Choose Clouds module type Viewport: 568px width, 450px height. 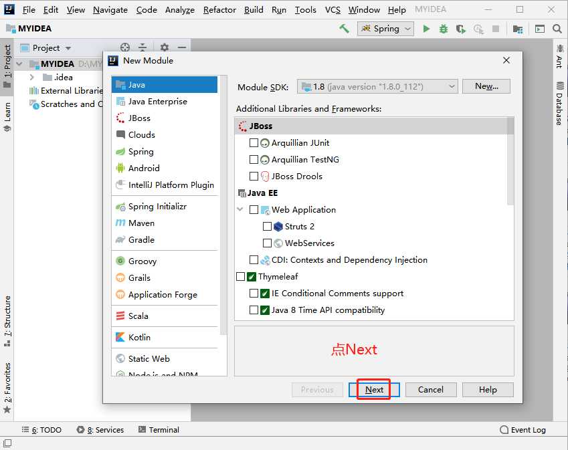point(165,134)
